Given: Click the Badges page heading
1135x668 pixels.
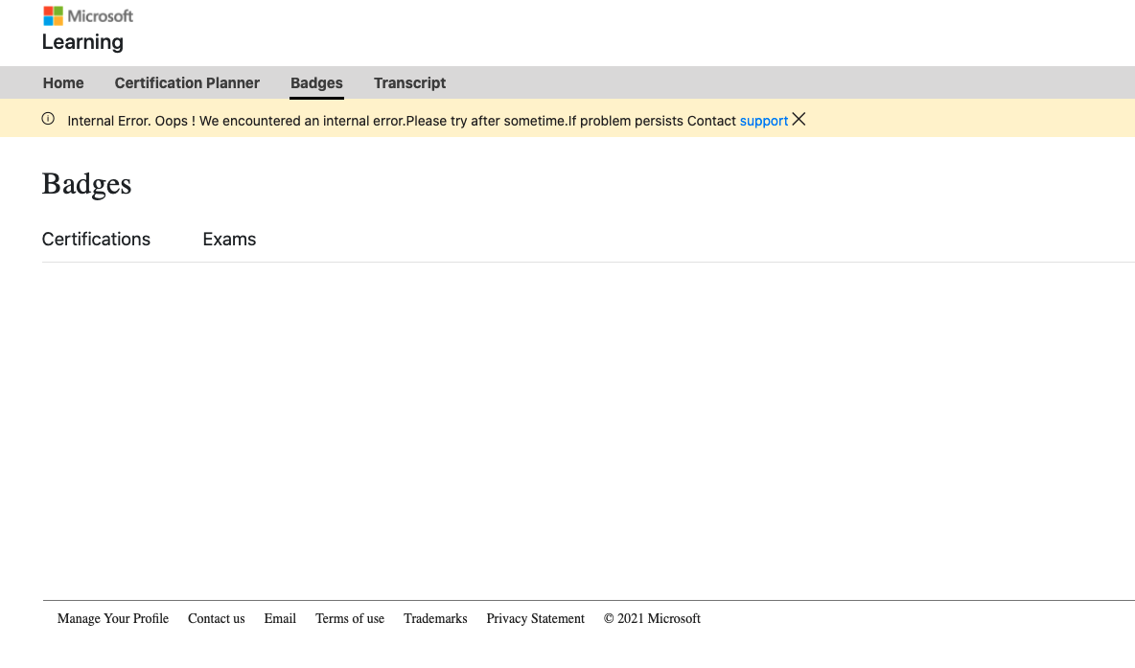Looking at the screenshot, I should pyautogui.click(x=87, y=184).
